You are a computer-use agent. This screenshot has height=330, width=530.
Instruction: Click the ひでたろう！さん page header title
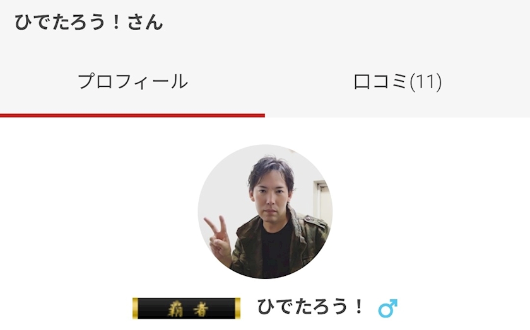coord(89,22)
